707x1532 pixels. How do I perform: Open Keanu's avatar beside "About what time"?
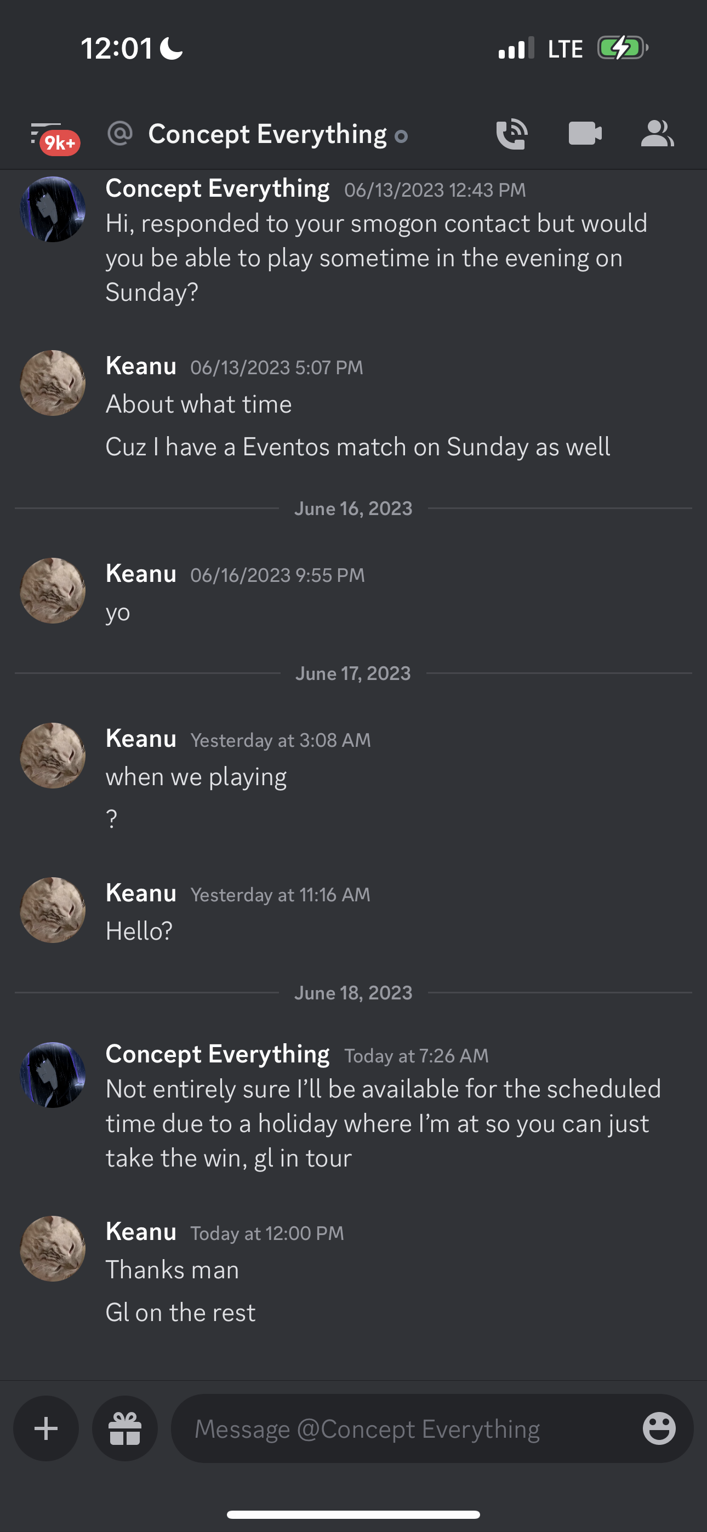click(x=53, y=383)
